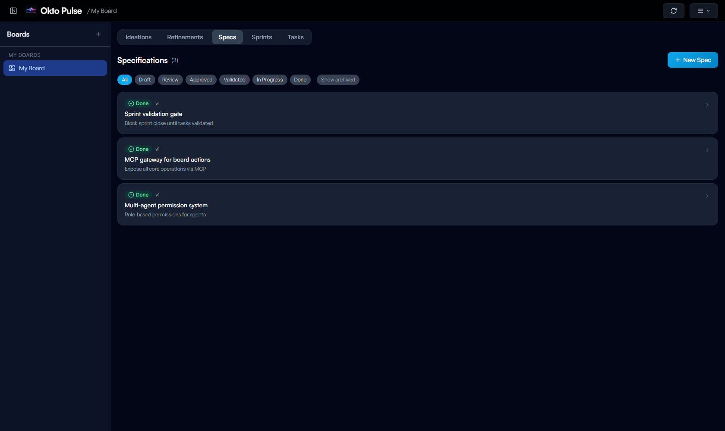Add a new board with plus icon
725x431 pixels.
(x=98, y=34)
